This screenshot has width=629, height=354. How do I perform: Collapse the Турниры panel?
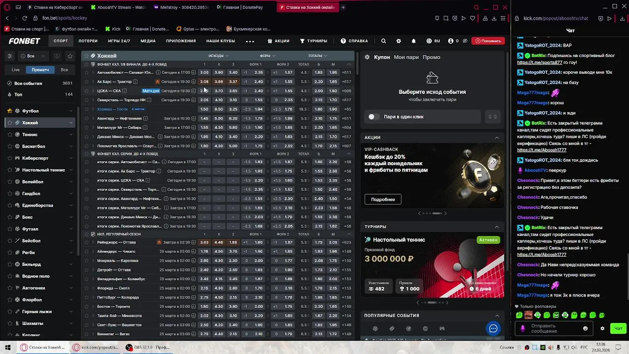click(x=497, y=227)
